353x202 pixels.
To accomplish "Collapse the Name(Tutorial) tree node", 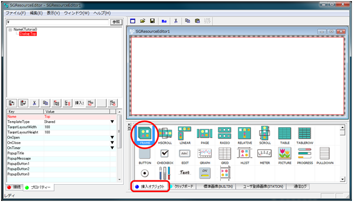I will (10, 30).
